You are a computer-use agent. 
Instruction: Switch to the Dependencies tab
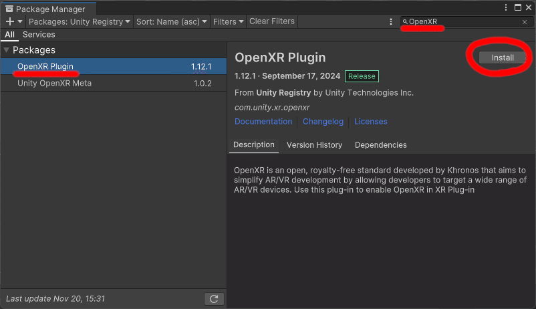pyautogui.click(x=380, y=145)
